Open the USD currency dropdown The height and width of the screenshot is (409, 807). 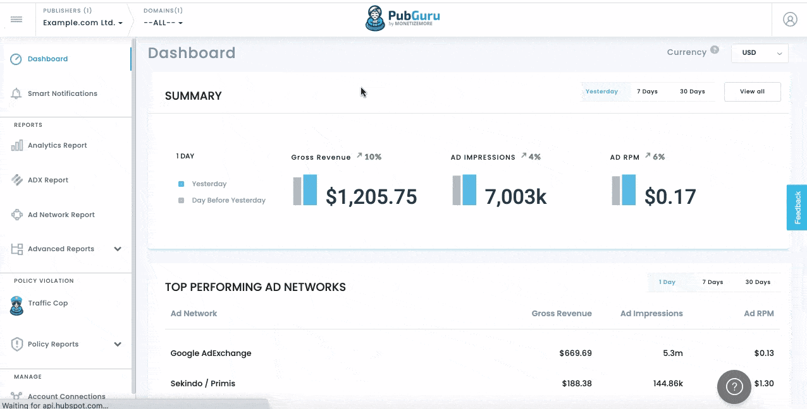760,53
